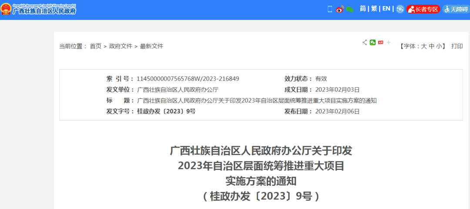Viewport: 470px width, 209px height.
Task: Switch to Simplified Chinese (简)
Action: [x=363, y=9]
